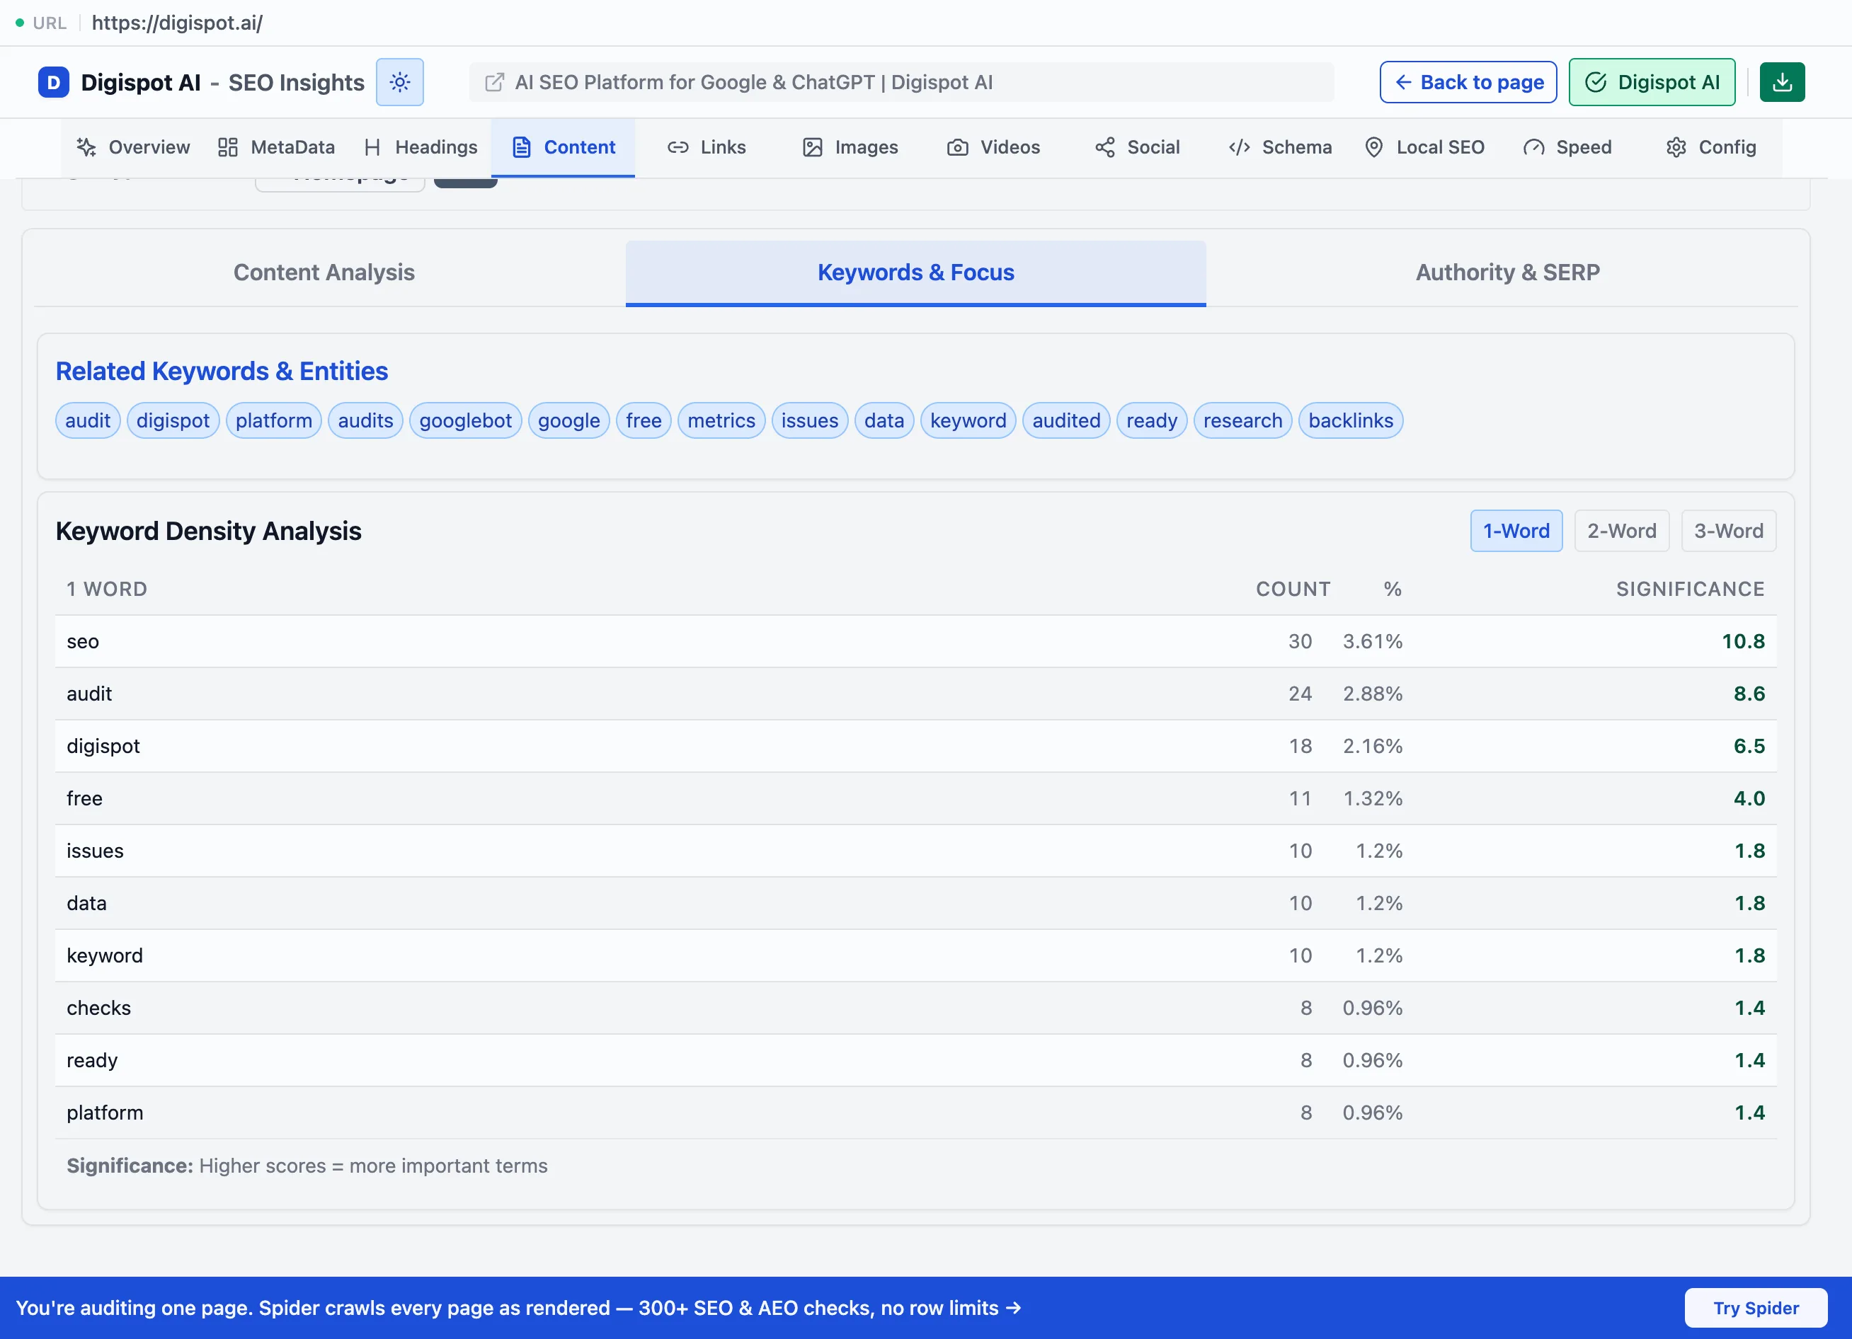Open the Links tab
This screenshot has height=1339, width=1852.
[707, 148]
